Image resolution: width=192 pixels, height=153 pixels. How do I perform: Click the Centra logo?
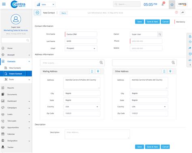pos(18,4)
